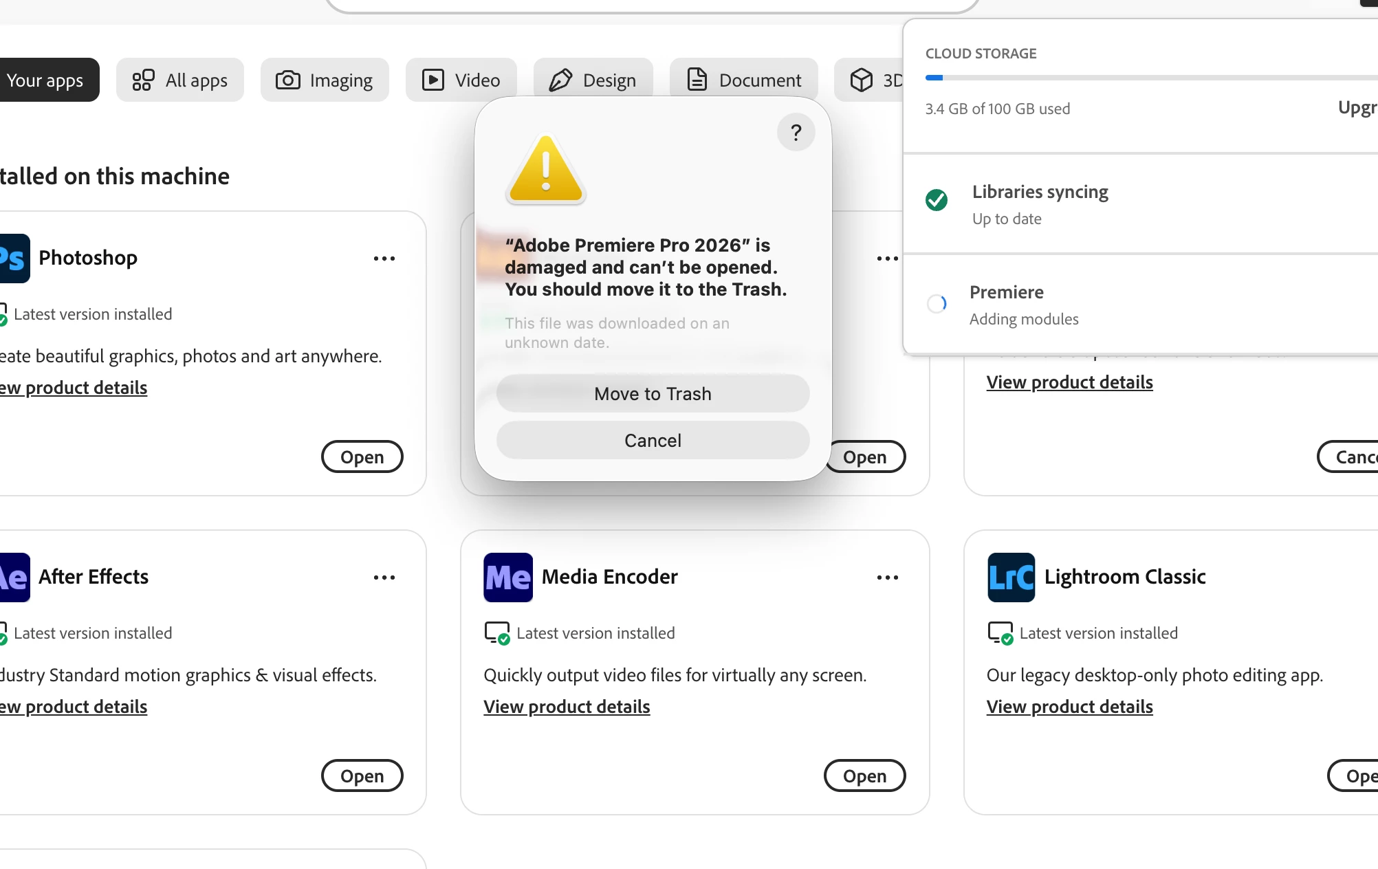This screenshot has width=1378, height=869.
Task: Open more options on the card behind the dialog
Action: [x=888, y=258]
